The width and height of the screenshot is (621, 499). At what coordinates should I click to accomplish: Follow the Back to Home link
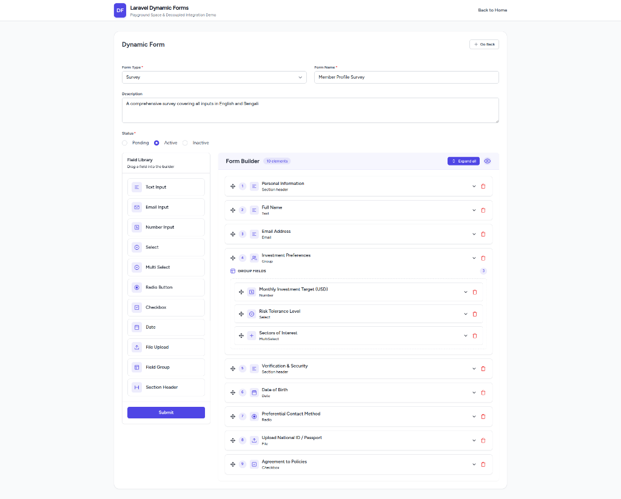pos(492,10)
